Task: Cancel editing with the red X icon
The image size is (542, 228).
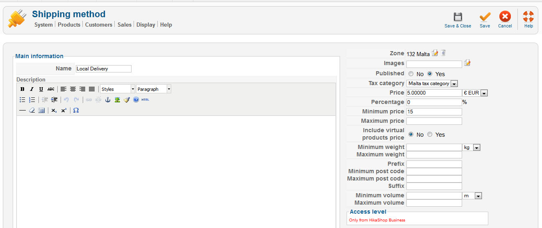Action: pos(505,17)
